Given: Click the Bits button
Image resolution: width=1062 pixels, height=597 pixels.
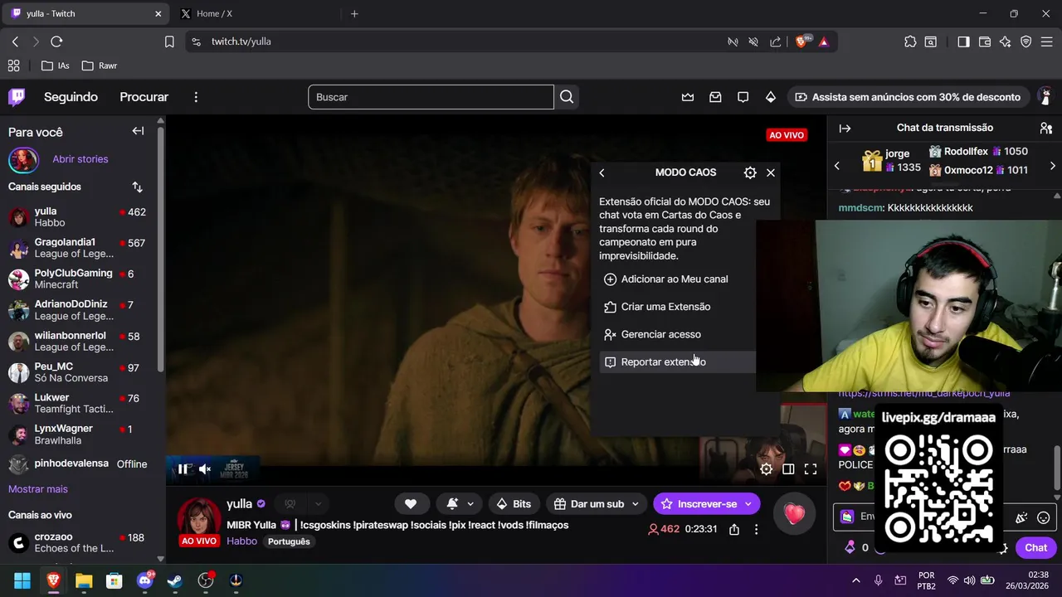Looking at the screenshot, I should 513,504.
